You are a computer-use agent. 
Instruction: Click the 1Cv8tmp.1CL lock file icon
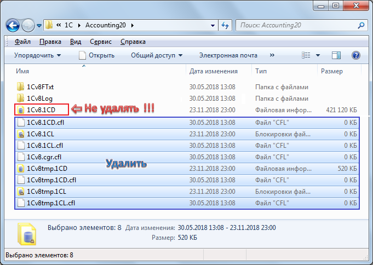(x=21, y=192)
